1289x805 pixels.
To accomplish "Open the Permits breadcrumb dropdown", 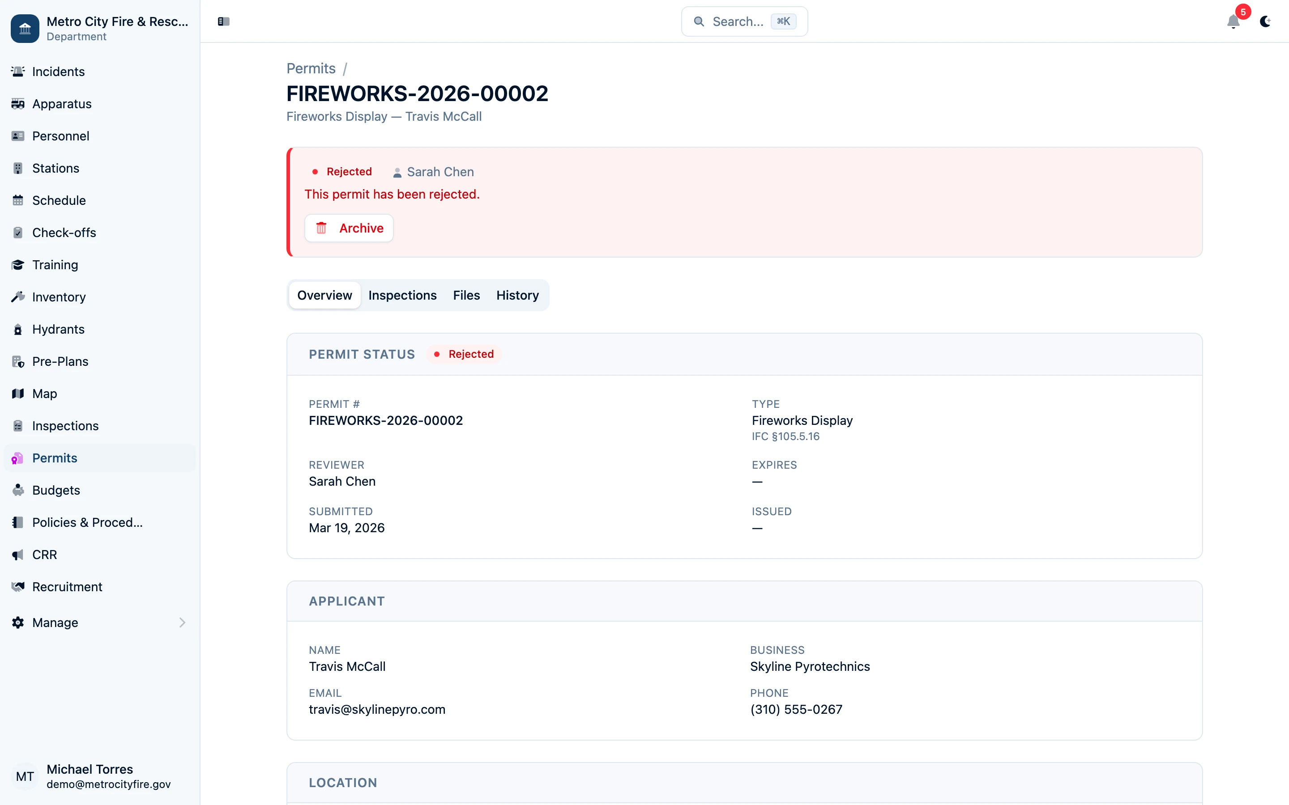I will pos(311,68).
